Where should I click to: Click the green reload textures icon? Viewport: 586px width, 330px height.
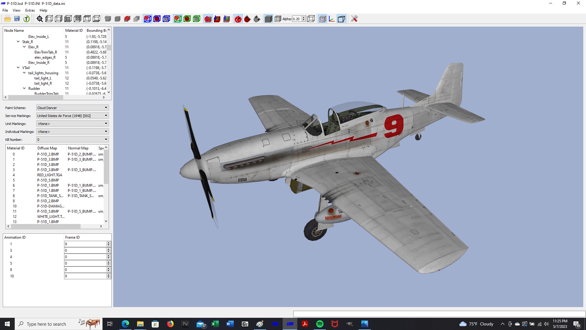(x=27, y=19)
